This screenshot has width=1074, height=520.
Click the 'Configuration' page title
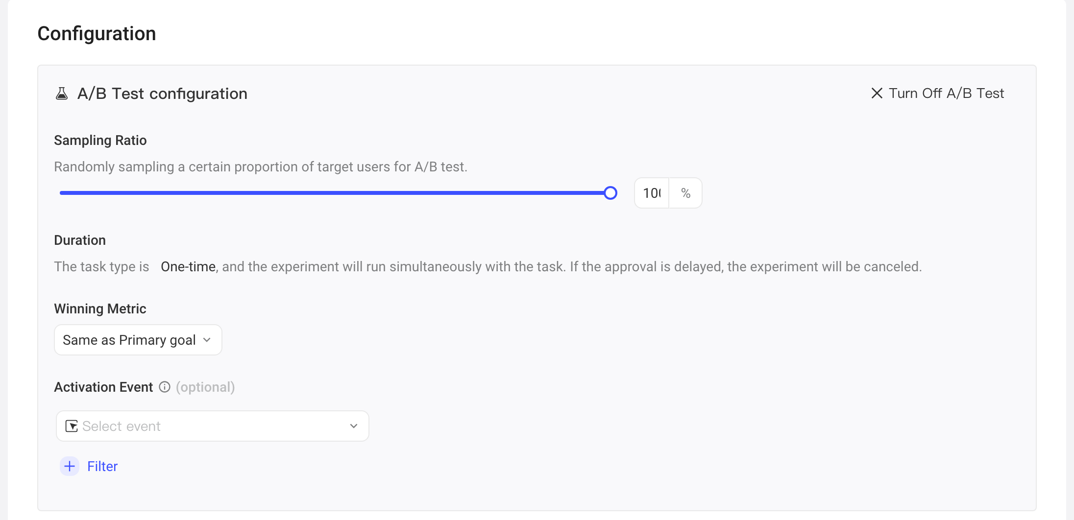[x=97, y=33]
